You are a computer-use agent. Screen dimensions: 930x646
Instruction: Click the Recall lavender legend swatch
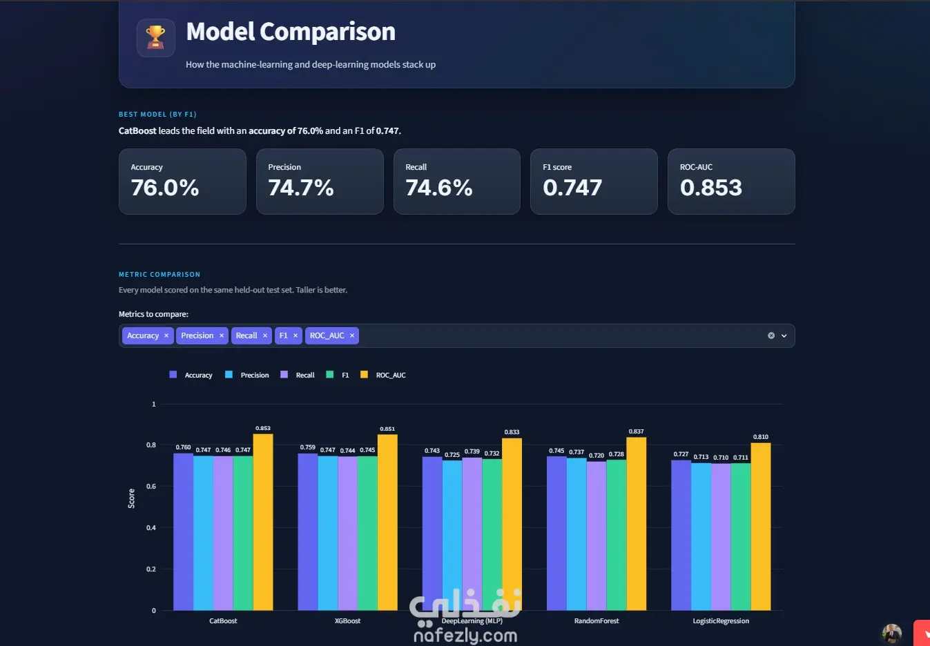pyautogui.click(x=284, y=375)
